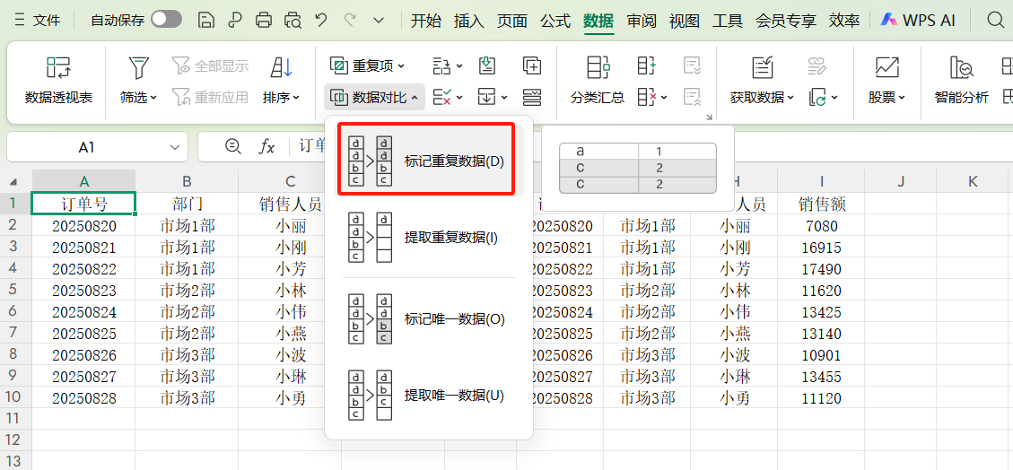Click the select-all corner triangle
1013x470 pixels.
14,182
